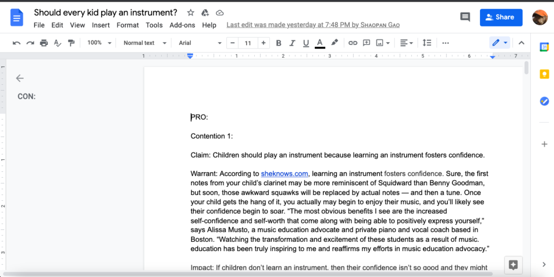554x277 pixels.
Task: Open the File menu
Action: point(39,25)
